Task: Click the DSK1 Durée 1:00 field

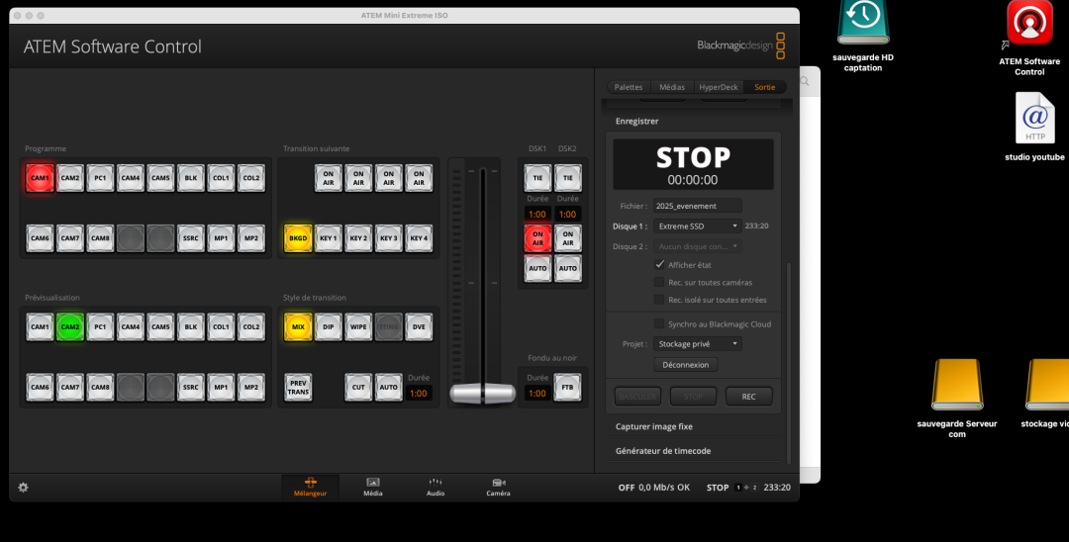Action: tap(537, 214)
